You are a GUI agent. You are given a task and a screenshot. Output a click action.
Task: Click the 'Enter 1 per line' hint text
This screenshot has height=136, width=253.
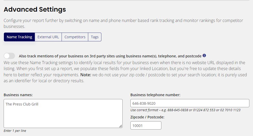click(15, 131)
